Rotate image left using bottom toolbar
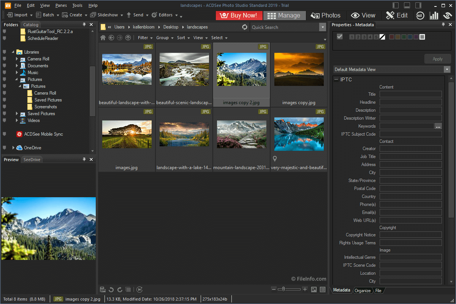This screenshot has width=456, height=304. tap(111, 290)
